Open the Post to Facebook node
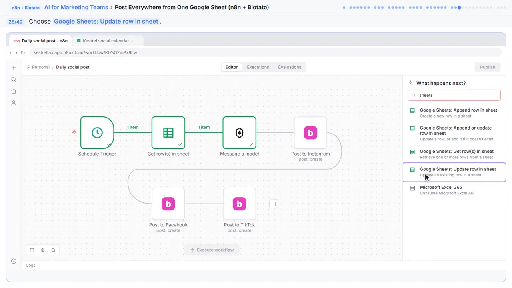Viewport: 512px width, 288px height. coord(168,204)
